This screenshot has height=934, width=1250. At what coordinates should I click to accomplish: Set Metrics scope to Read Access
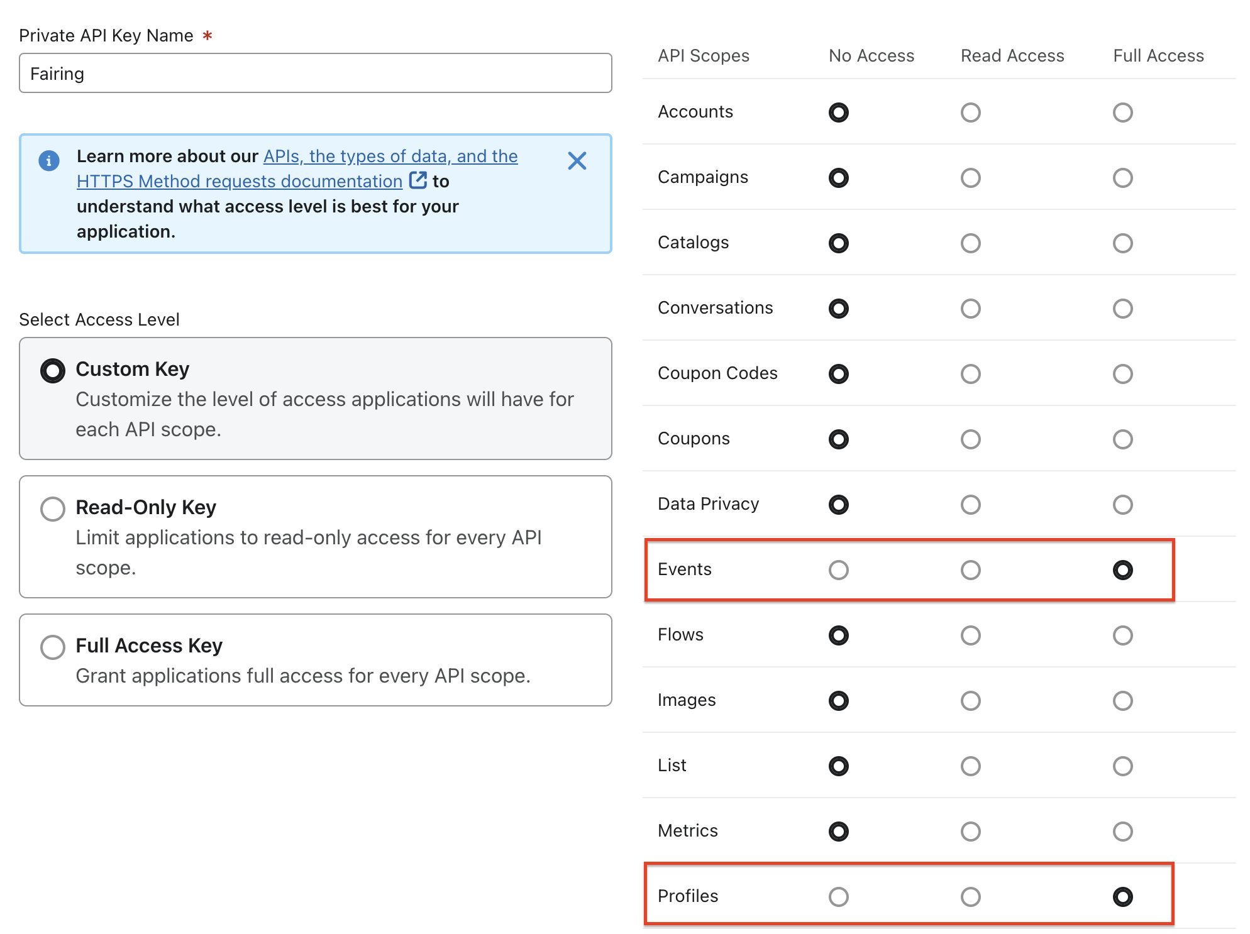pos(970,832)
